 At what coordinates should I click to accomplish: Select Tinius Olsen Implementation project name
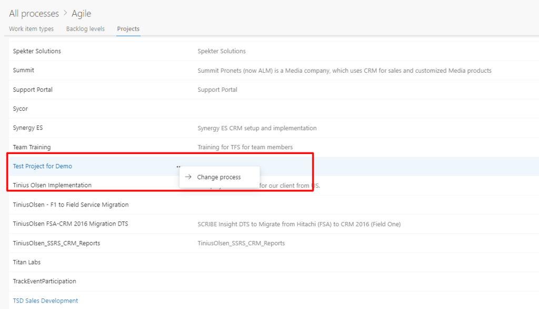(x=52, y=185)
